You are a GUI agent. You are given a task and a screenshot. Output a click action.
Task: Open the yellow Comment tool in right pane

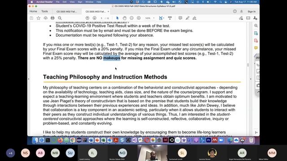(256, 48)
